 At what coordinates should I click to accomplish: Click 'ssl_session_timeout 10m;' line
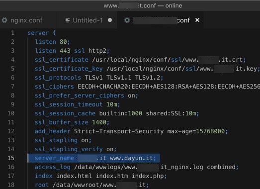tap(77, 104)
